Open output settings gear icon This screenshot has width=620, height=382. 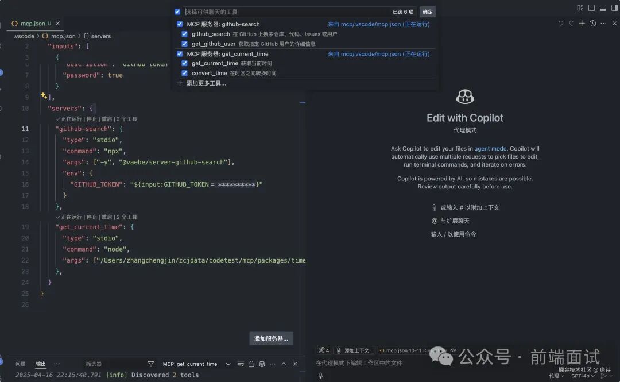tap(262, 364)
